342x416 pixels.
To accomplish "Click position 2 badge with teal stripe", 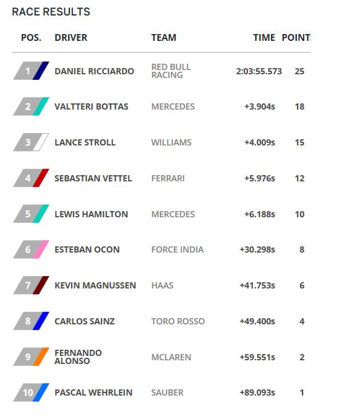I will coord(31,106).
